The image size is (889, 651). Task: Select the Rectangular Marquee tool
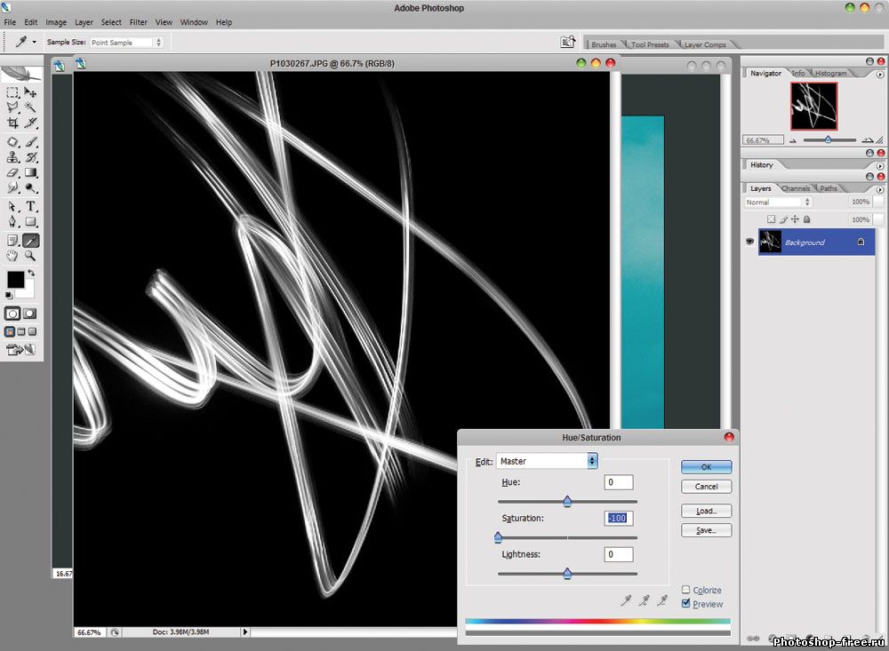pyautogui.click(x=12, y=91)
